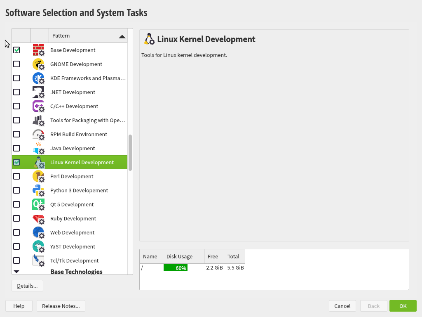Click the .NET Development icon

click(x=38, y=92)
